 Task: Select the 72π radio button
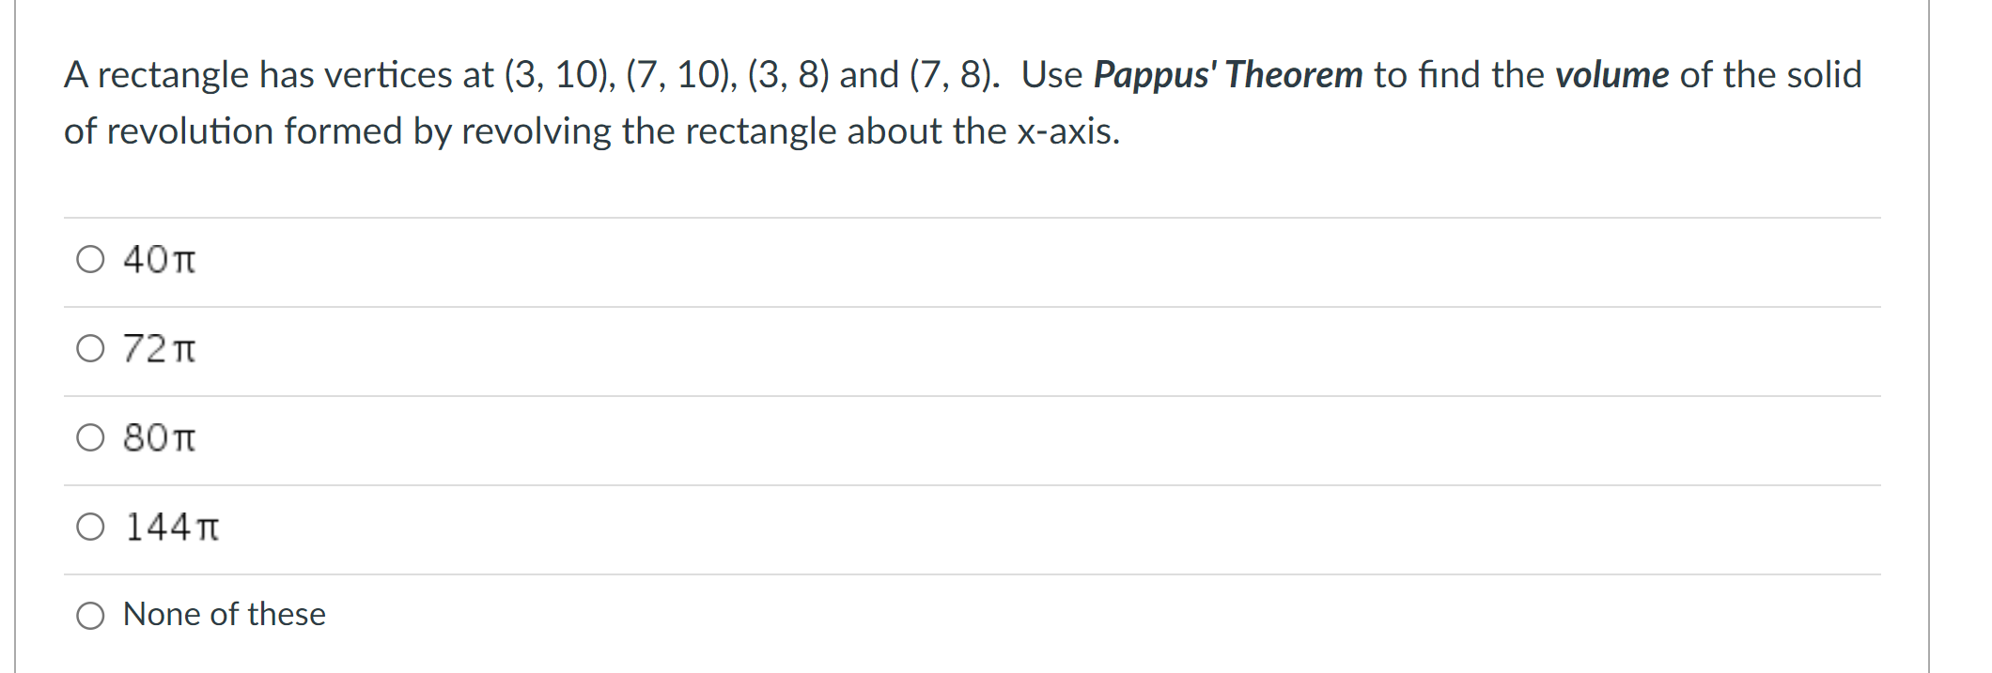tap(90, 349)
